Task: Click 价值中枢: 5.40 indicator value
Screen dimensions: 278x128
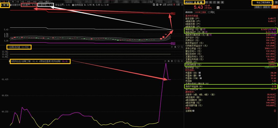Action: pos(46,5)
